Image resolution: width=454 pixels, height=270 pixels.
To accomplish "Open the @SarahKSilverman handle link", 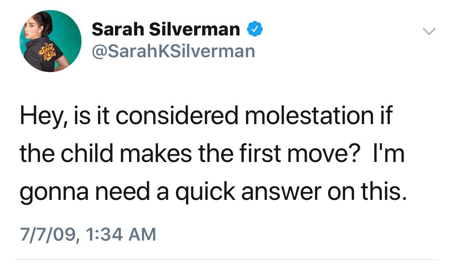I will pyautogui.click(x=173, y=51).
